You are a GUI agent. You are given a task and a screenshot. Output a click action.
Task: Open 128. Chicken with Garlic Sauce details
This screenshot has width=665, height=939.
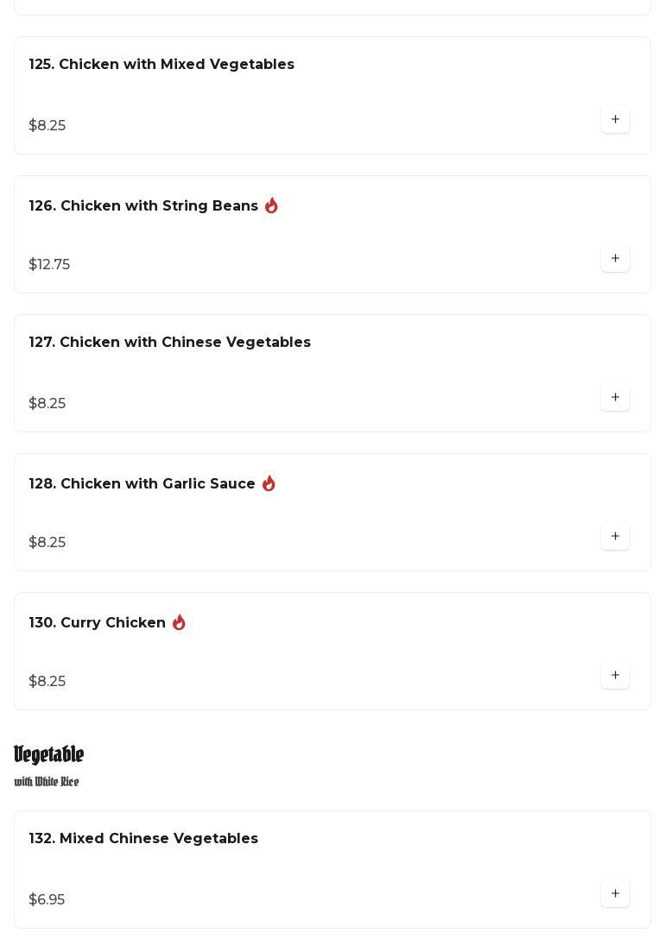point(142,484)
